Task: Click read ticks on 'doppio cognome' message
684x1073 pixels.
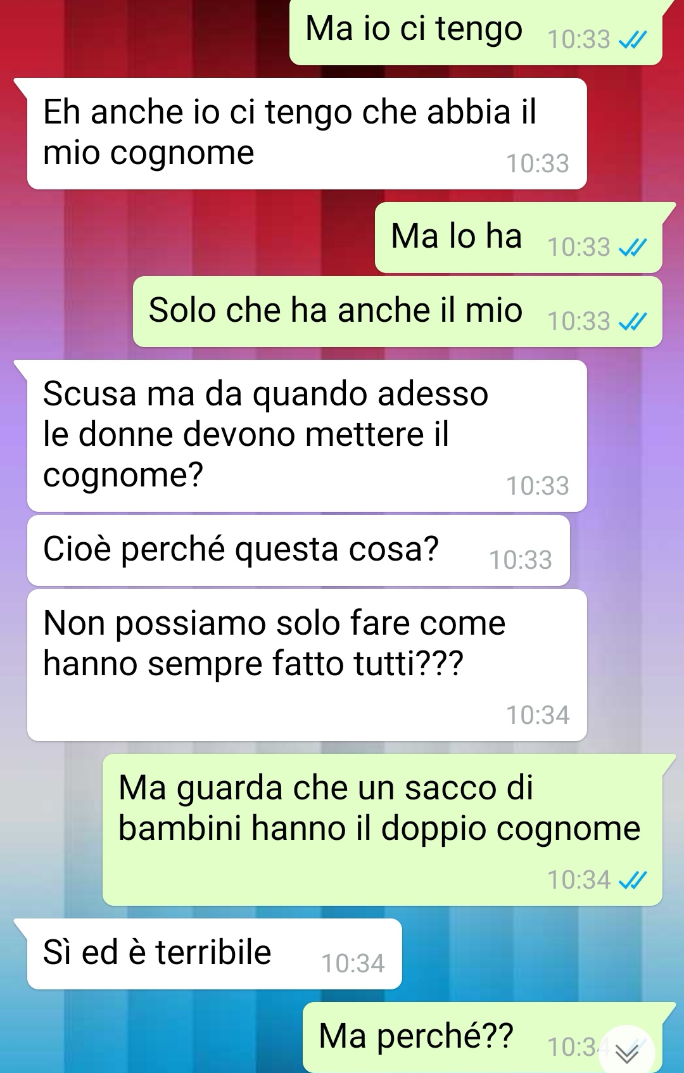Action: point(632,880)
